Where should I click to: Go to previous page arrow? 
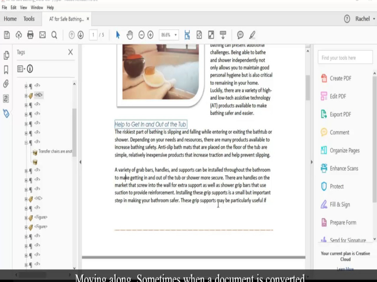pos(72,35)
